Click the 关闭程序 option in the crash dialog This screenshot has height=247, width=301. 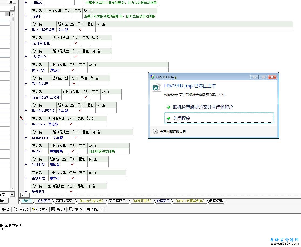click(219, 118)
